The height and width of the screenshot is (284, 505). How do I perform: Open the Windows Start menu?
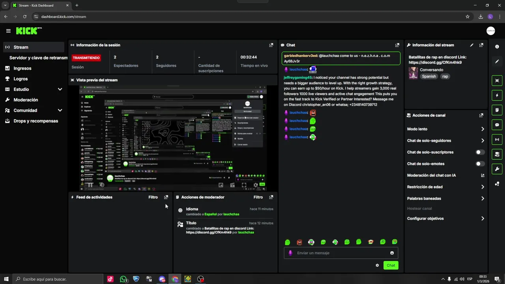point(6,279)
